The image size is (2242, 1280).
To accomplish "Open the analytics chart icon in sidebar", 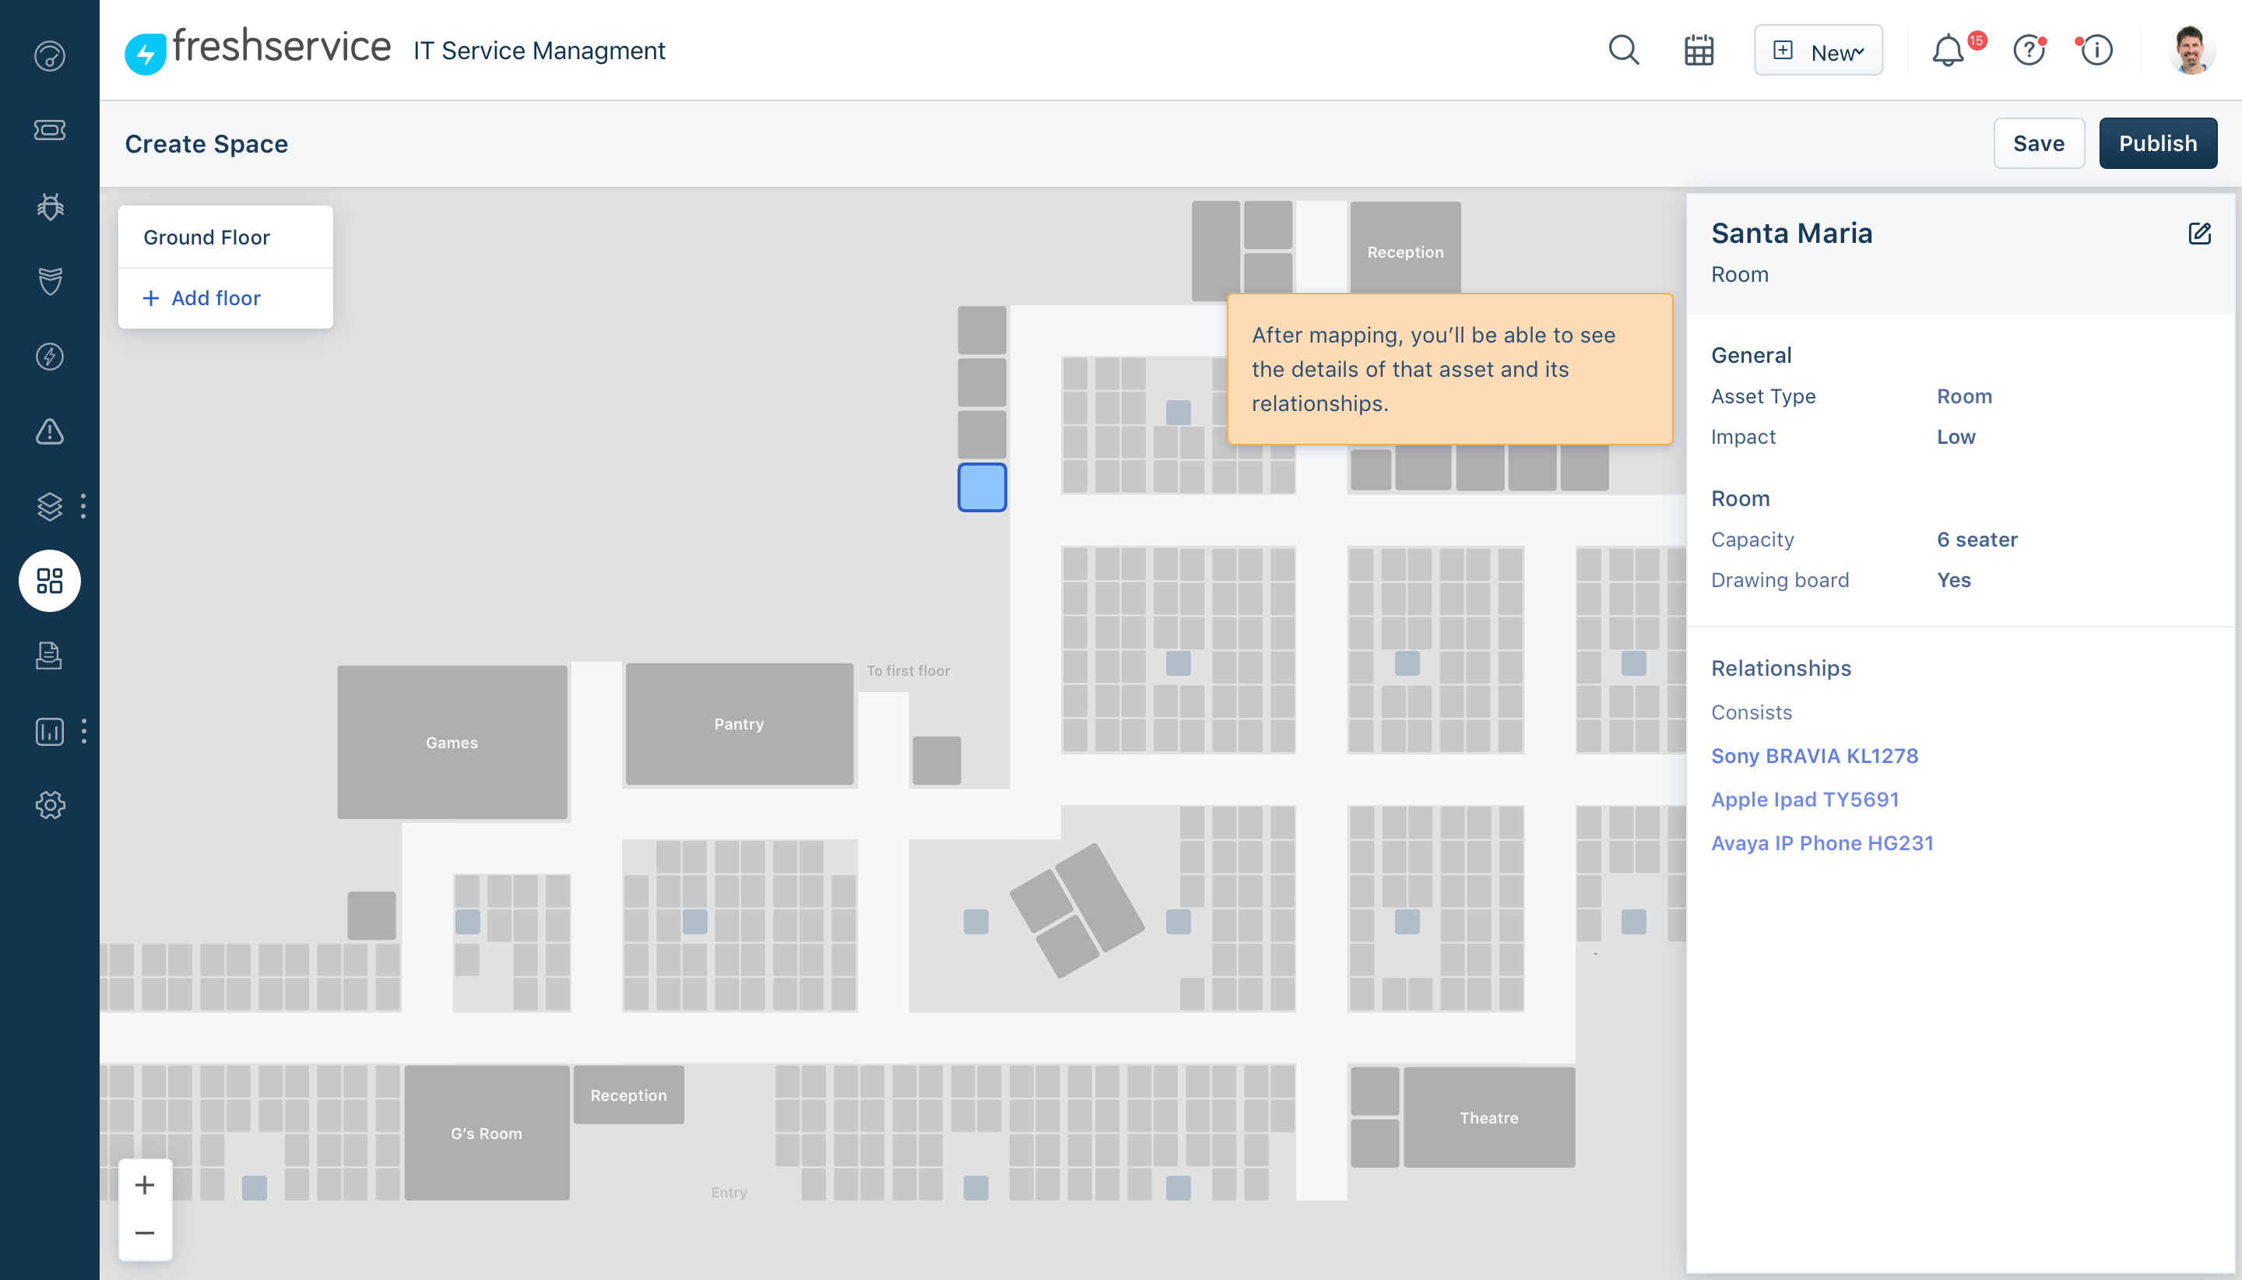I will (50, 730).
